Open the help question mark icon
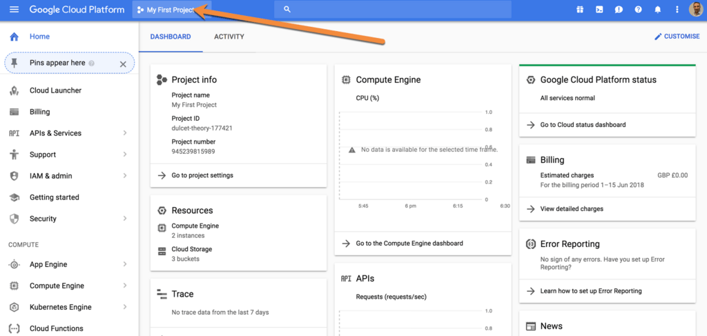The width and height of the screenshot is (707, 336). (638, 10)
